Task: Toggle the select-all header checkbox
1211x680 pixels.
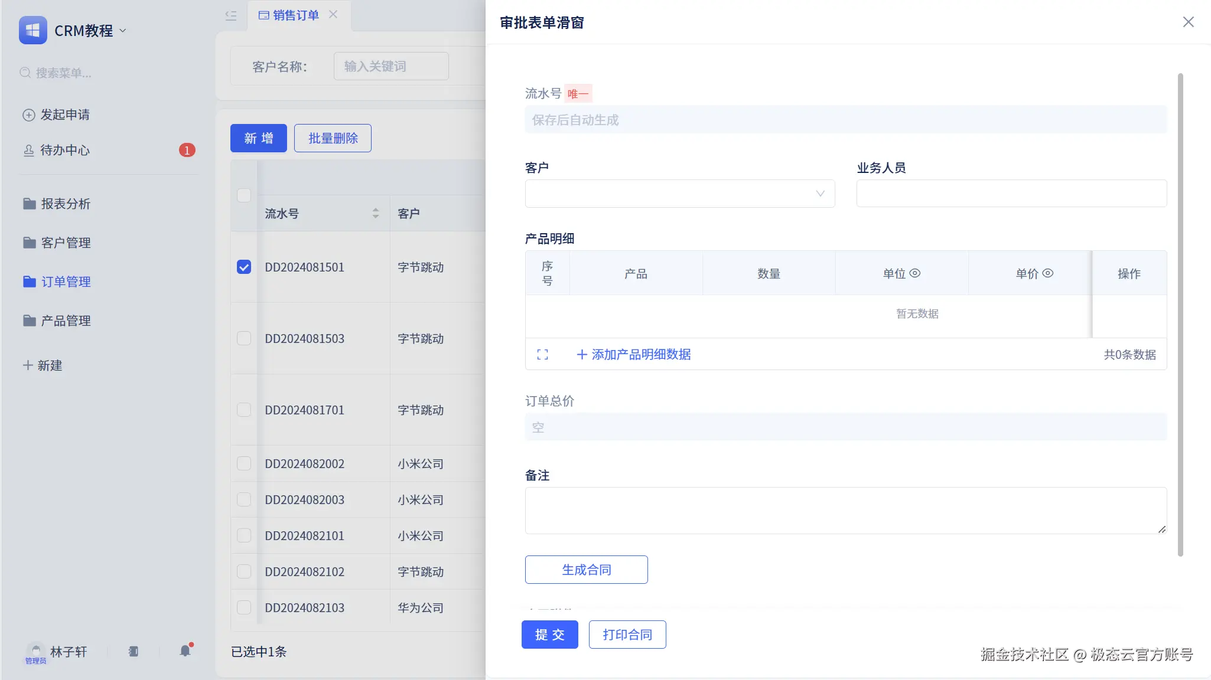Action: point(244,195)
